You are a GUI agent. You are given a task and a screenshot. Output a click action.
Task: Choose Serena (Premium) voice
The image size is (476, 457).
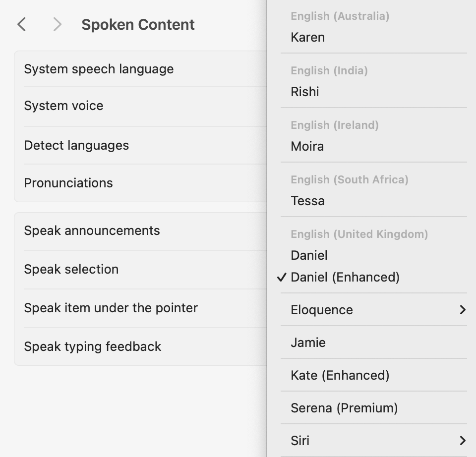344,408
